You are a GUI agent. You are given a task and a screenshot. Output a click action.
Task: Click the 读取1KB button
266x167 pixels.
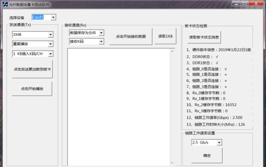tap(165, 36)
